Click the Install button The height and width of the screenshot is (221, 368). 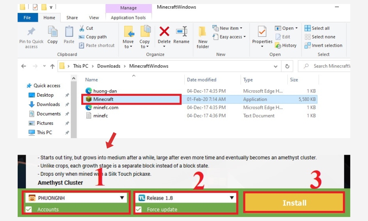click(294, 203)
